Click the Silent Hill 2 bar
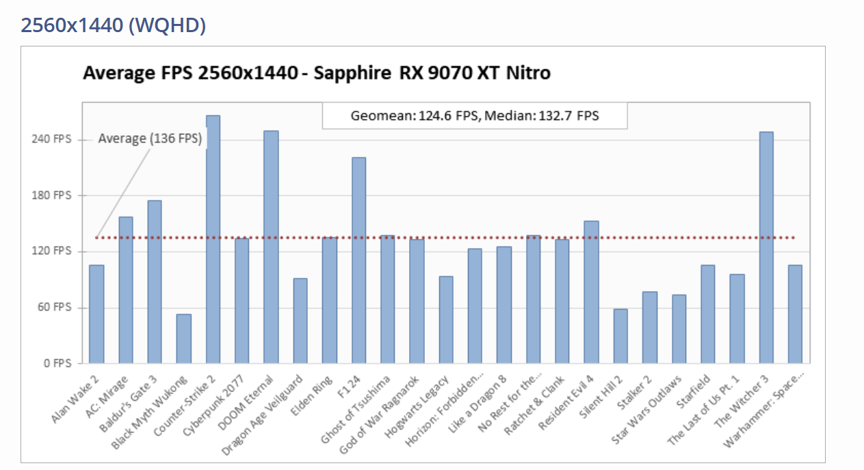Image resolution: width=864 pixels, height=470 pixels. [620, 336]
